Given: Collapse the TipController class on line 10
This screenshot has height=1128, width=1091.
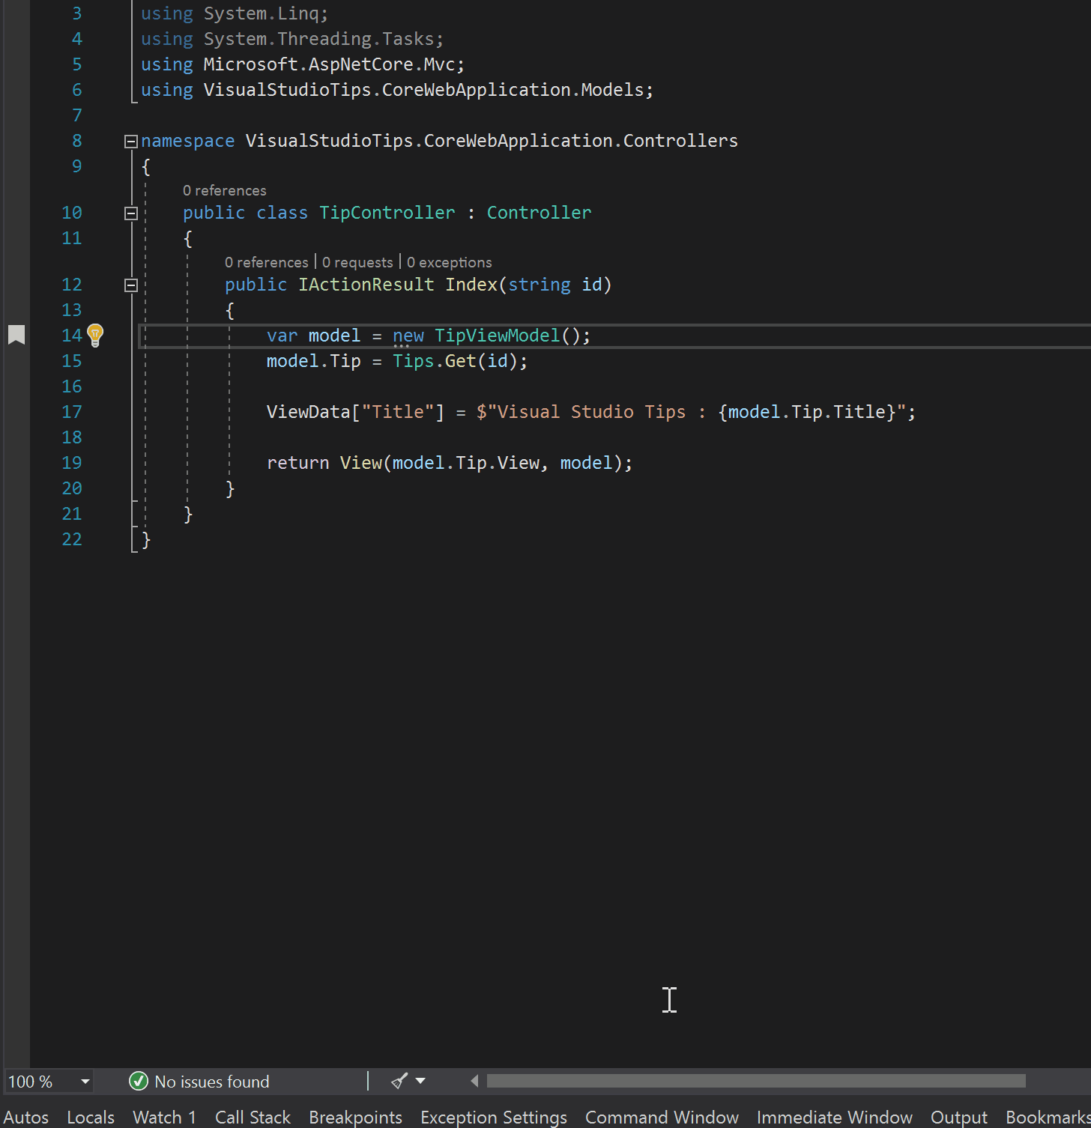Looking at the screenshot, I should pyautogui.click(x=130, y=213).
